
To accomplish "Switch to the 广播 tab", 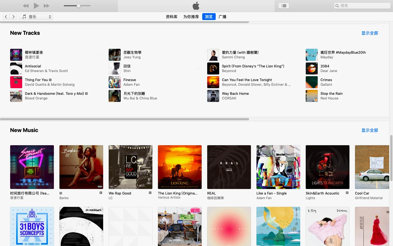I will [222, 17].
